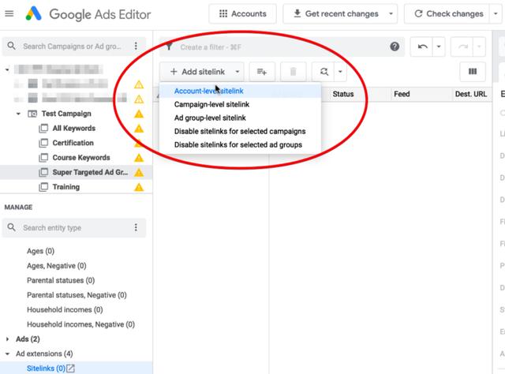Select Disable sitelinks for selected campaigns
The width and height of the screenshot is (505, 374).
pos(240,132)
